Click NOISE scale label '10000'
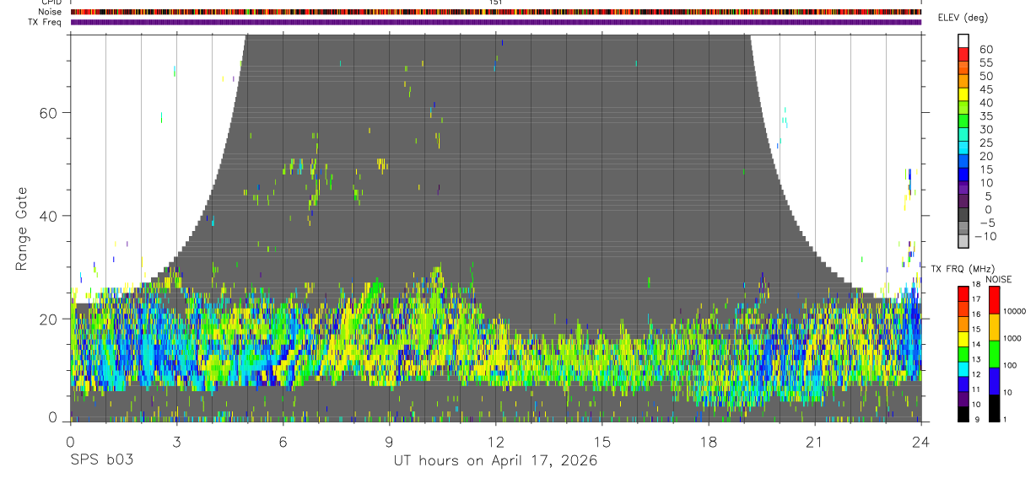The image size is (1036, 478). coord(1014,311)
